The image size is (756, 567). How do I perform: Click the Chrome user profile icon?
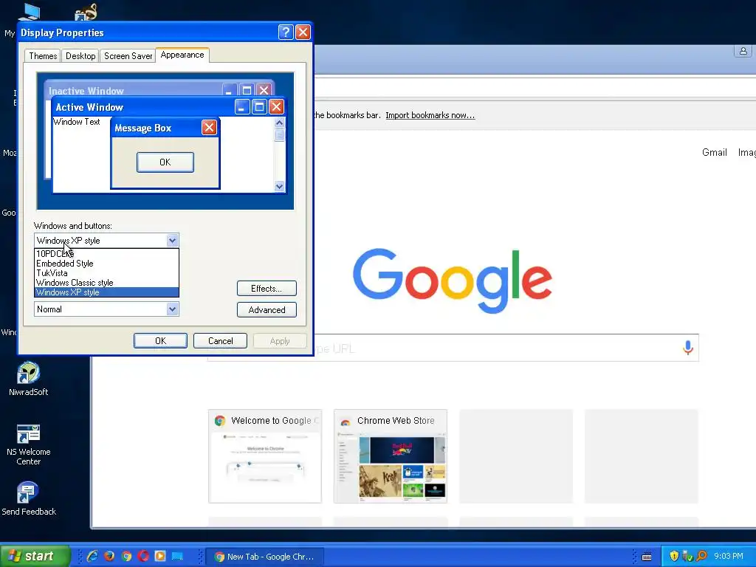(x=743, y=51)
